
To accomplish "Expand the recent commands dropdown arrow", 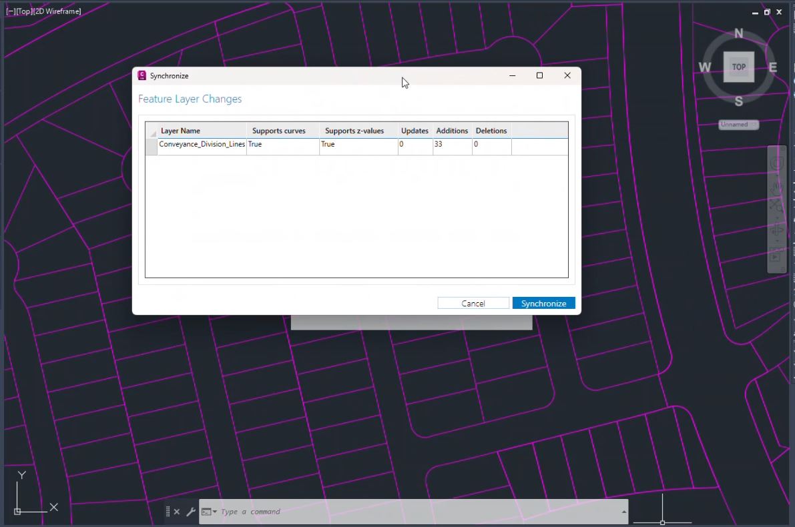I will pos(215,512).
